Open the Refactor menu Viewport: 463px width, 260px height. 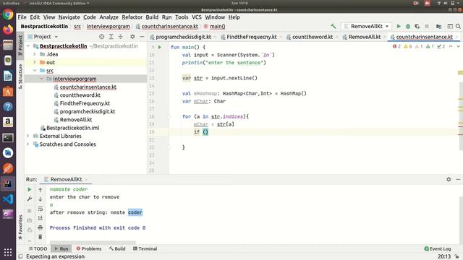[132, 17]
